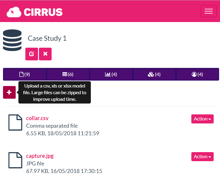This screenshot has width=220, height=182.
Task: Expand the Action dropdown for capture.jpg
Action: [202, 157]
